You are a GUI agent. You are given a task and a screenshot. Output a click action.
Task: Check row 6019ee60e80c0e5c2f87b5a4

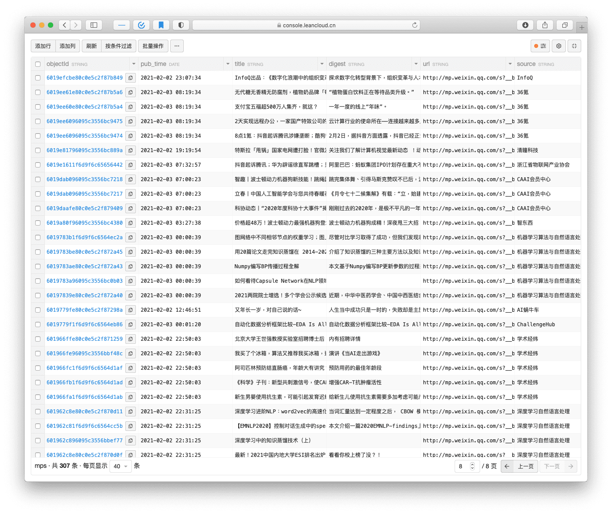[38, 107]
